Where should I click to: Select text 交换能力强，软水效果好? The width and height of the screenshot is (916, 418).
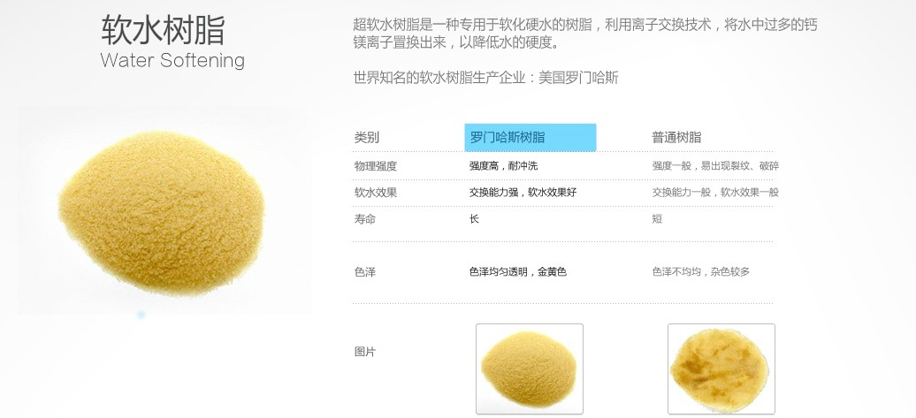(523, 192)
